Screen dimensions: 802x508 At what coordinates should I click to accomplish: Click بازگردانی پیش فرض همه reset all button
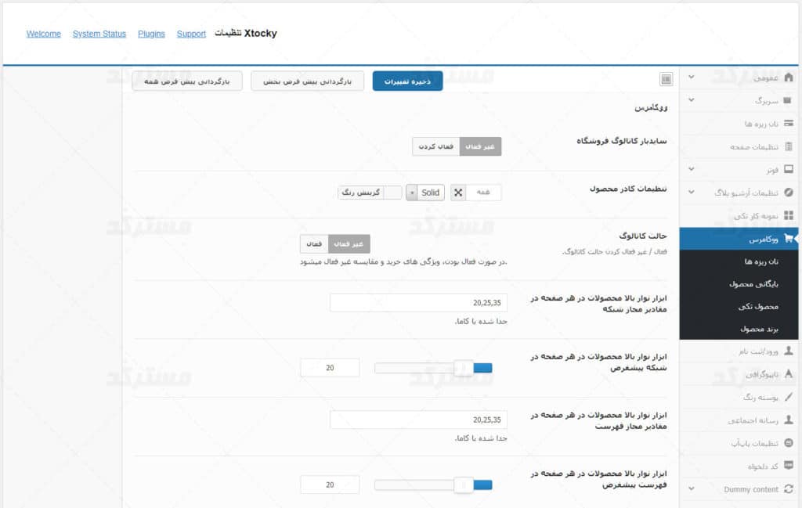[187, 81]
